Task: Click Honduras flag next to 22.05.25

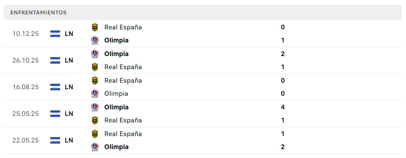Action: point(55,140)
